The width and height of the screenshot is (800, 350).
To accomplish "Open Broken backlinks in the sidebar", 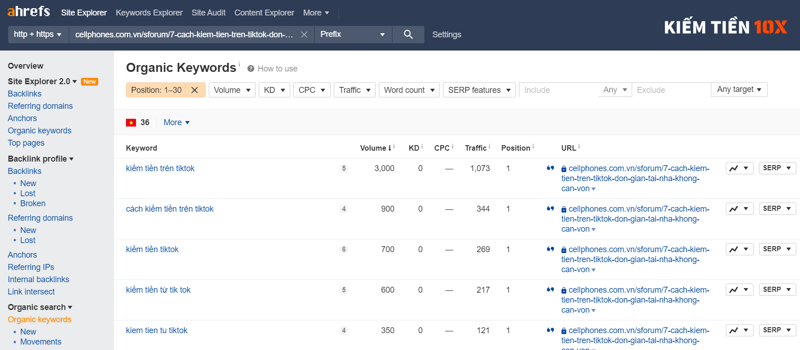I will click(x=33, y=203).
